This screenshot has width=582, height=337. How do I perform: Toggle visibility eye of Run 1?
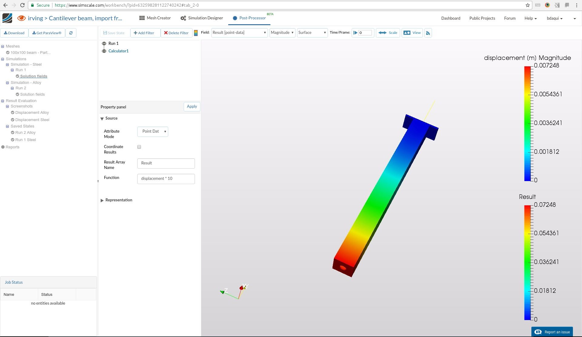(104, 44)
